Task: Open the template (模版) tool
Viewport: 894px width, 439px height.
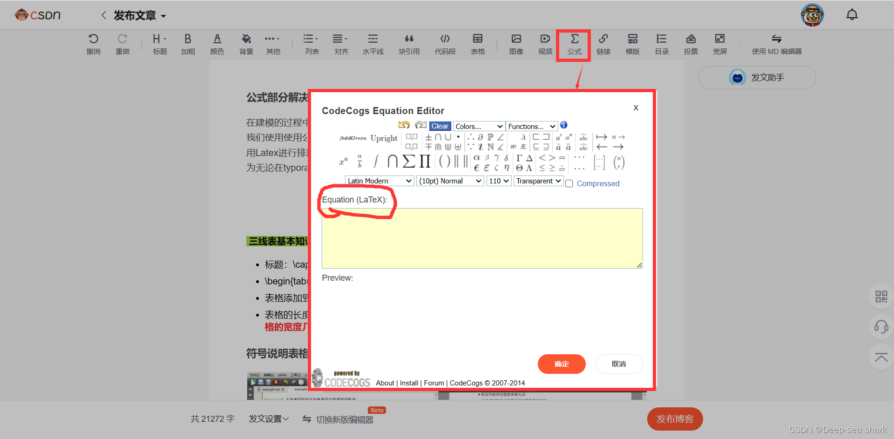Action: click(x=633, y=44)
